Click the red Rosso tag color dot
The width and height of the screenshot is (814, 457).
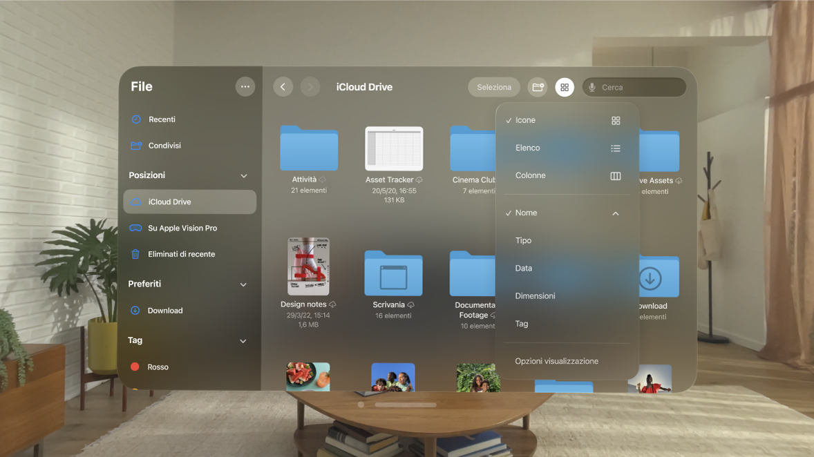tap(135, 367)
